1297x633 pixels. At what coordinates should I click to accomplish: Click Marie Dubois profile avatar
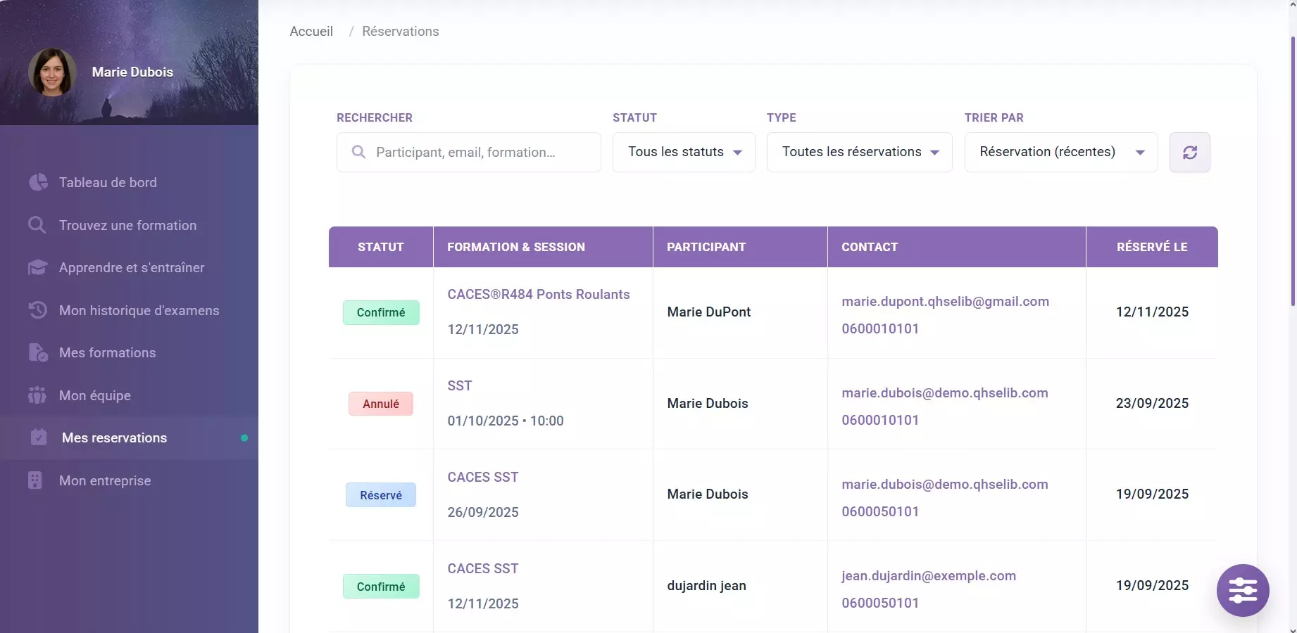[52, 72]
